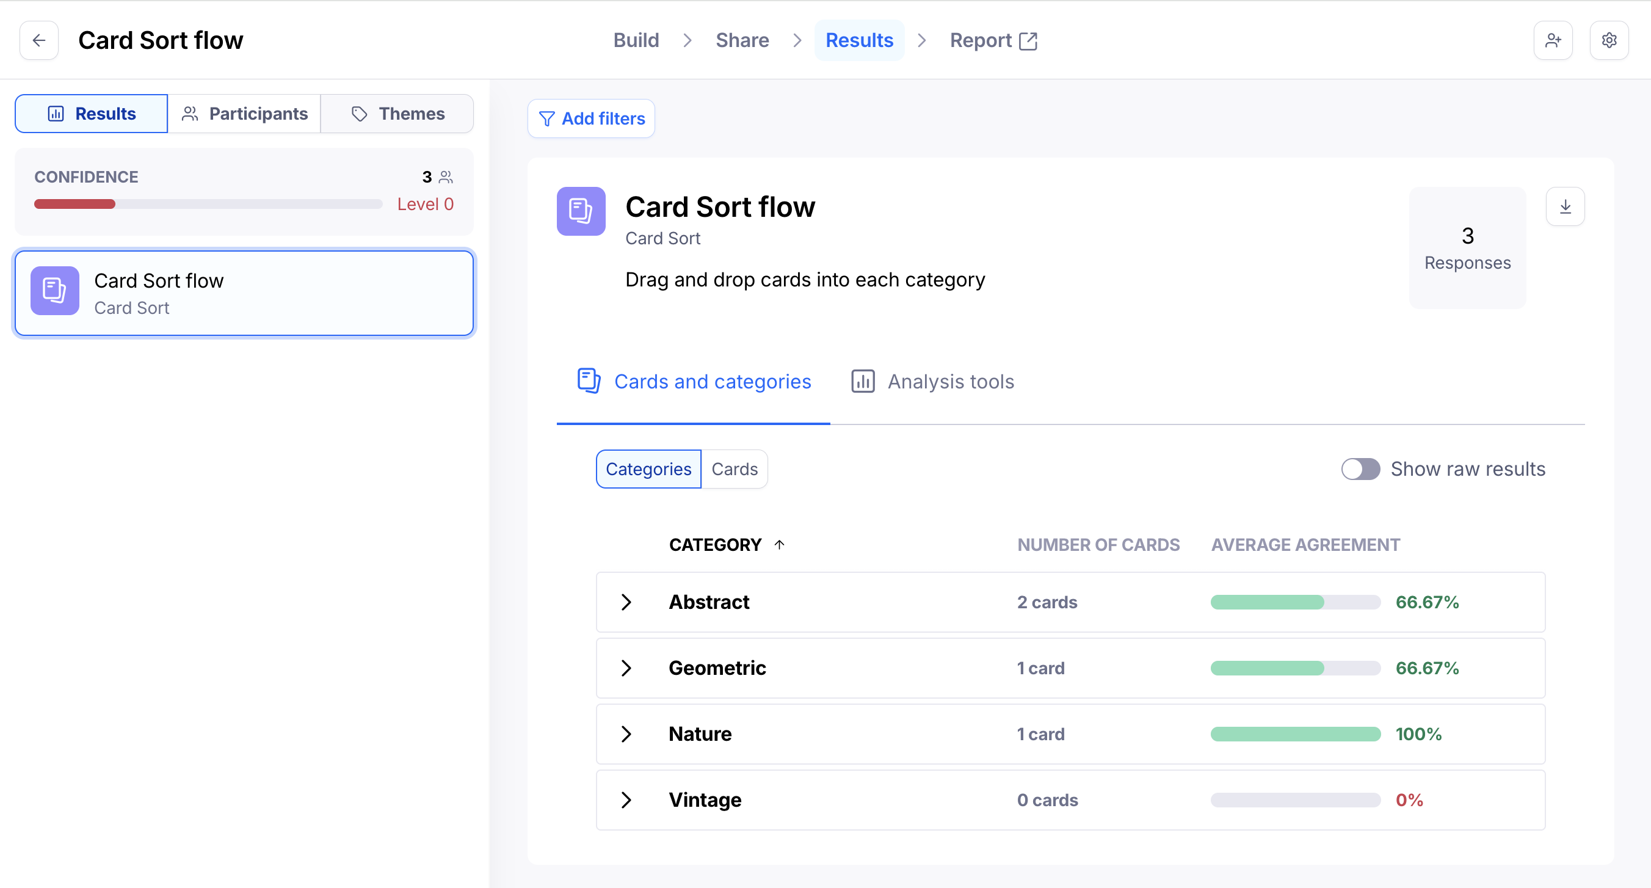Expand the Abstract category row
This screenshot has height=888, width=1651.
click(x=626, y=602)
